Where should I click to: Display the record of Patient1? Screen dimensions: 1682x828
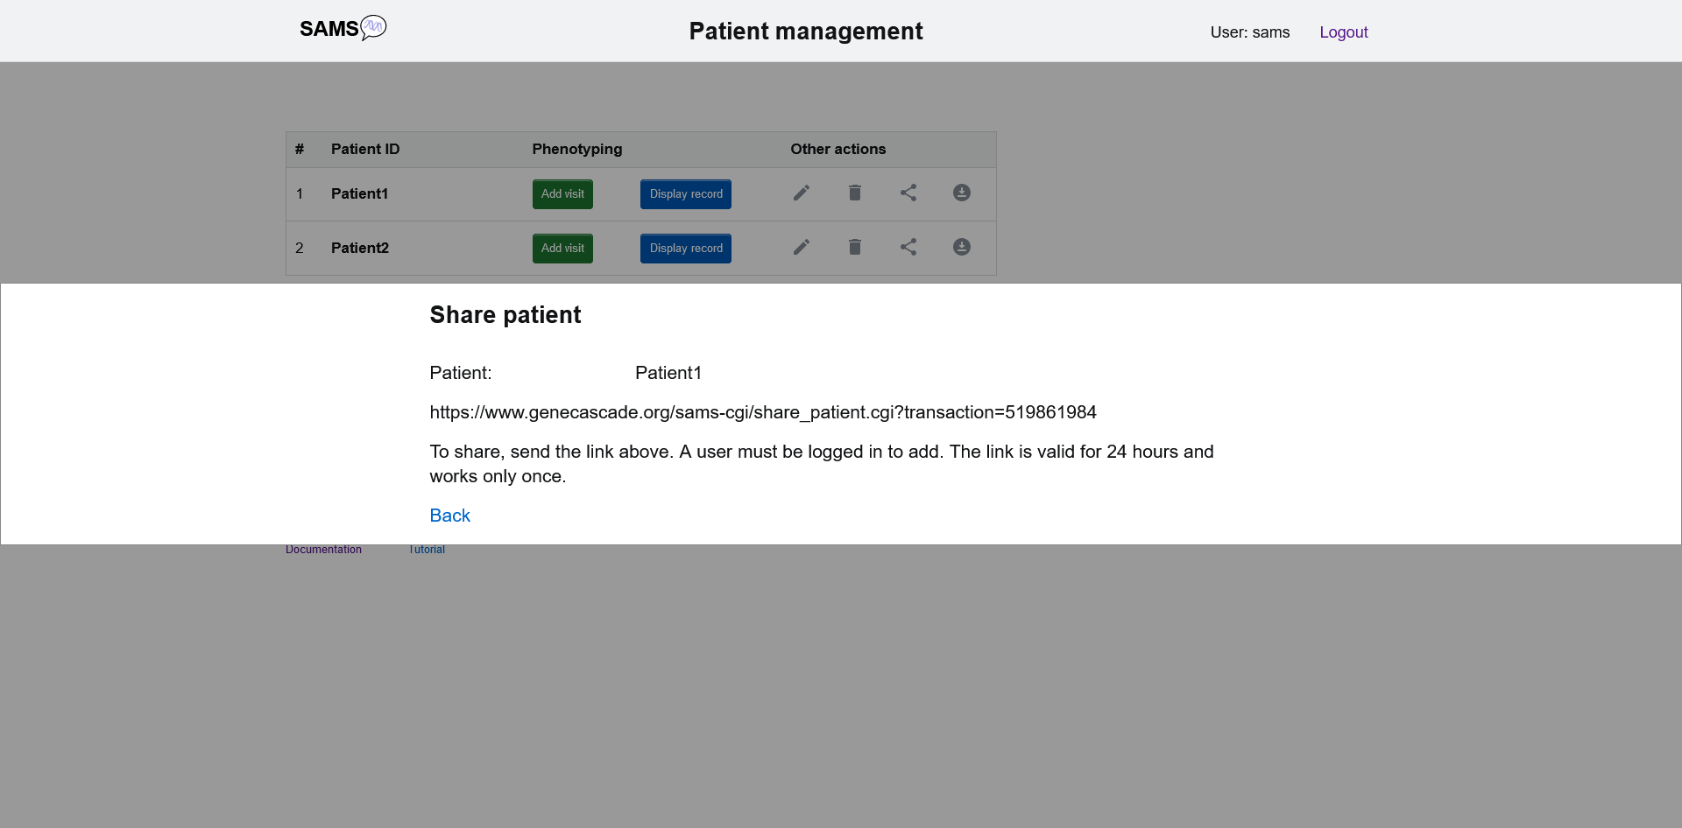click(x=686, y=194)
